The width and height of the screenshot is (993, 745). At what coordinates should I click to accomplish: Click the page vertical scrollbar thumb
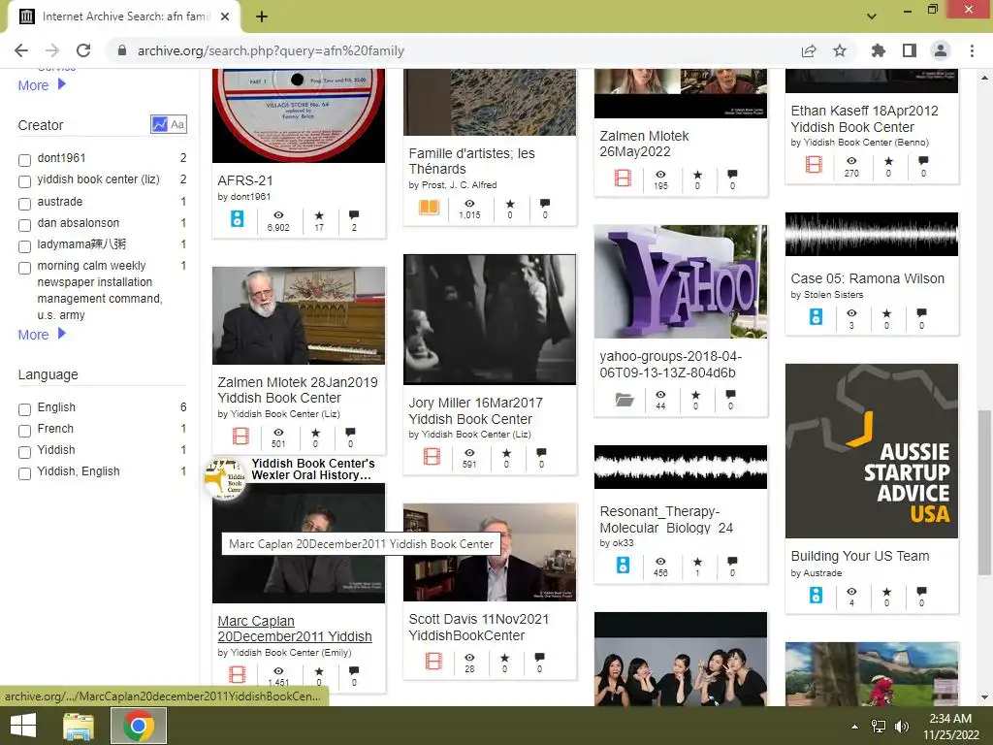(x=983, y=492)
